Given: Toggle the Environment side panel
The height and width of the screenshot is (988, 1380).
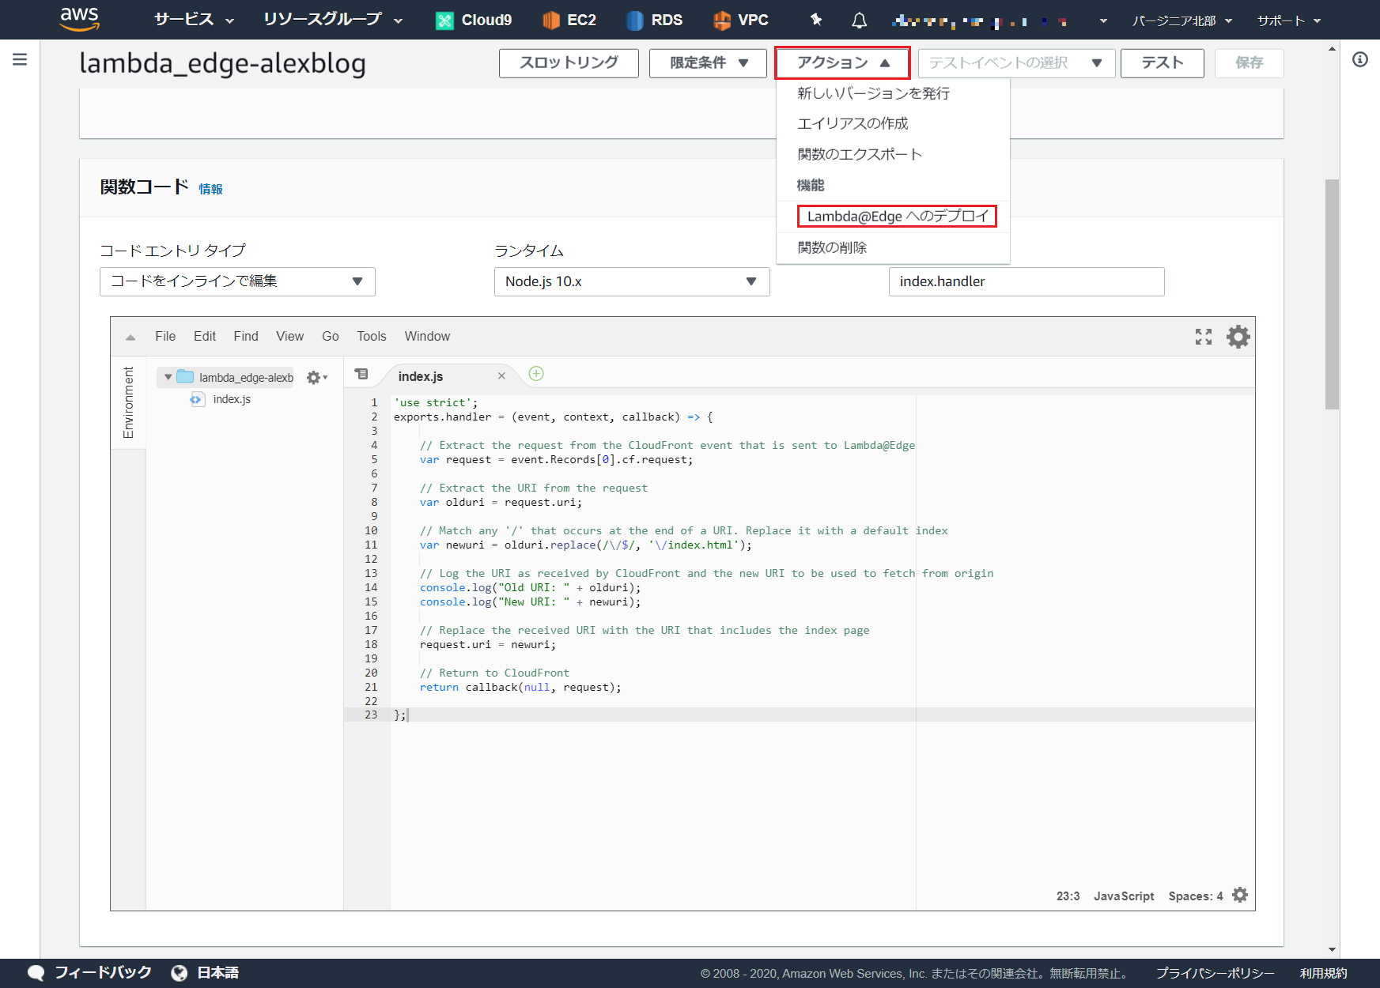Looking at the screenshot, I should (x=128, y=402).
